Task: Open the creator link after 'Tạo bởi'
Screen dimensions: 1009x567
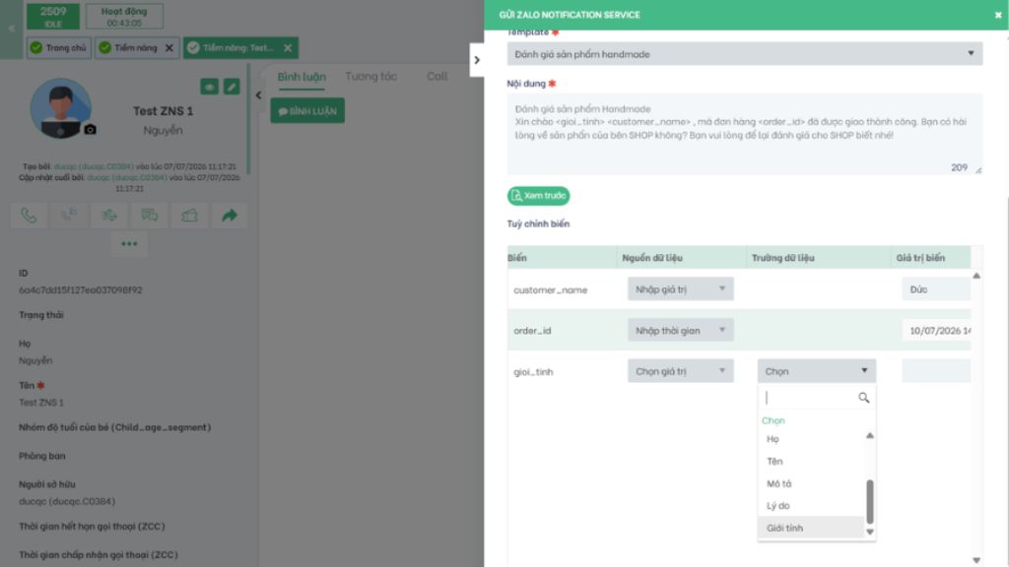Action: pyautogui.click(x=94, y=166)
